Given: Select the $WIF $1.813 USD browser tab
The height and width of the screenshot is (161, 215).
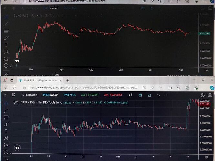Looking at the screenshot, I should 40,80.
